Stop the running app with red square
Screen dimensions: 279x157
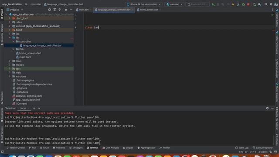point(248,4)
